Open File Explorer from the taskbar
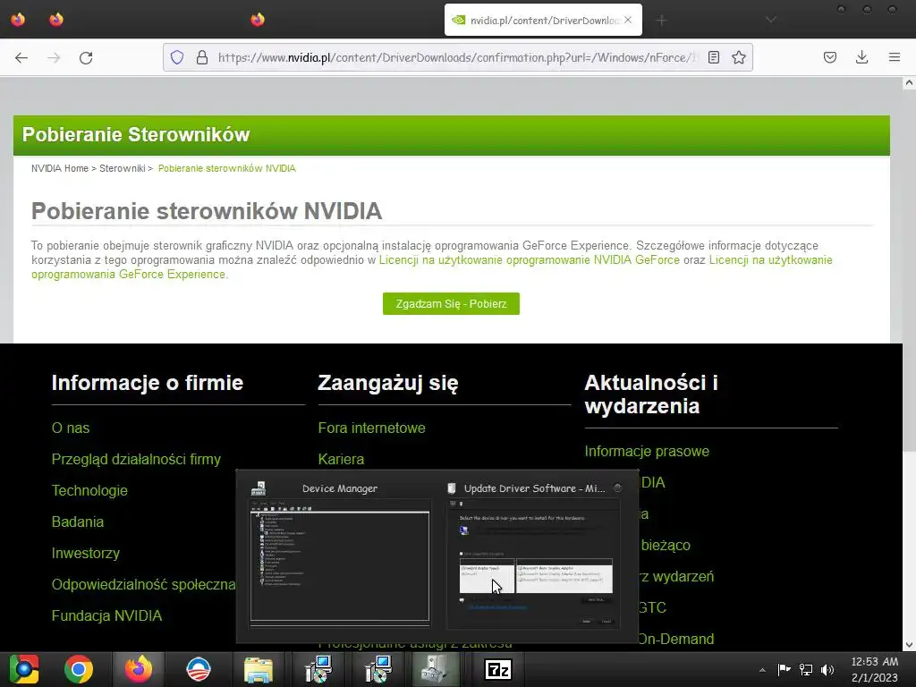 [259, 669]
